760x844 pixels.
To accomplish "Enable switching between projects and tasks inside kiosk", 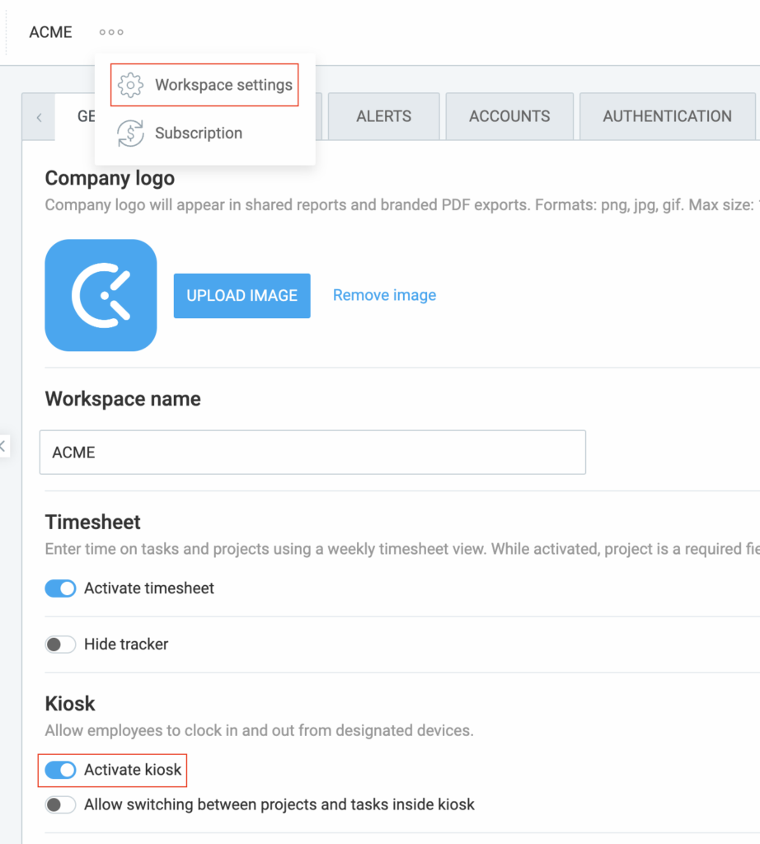I will point(60,804).
